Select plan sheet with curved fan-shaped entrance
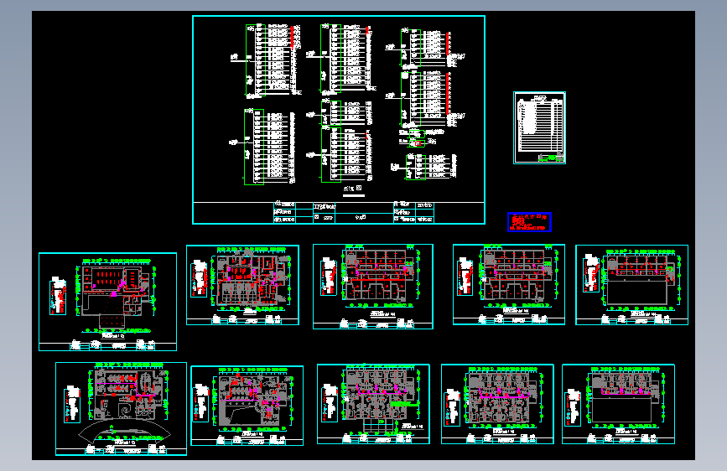727x471 pixels. coord(121,408)
